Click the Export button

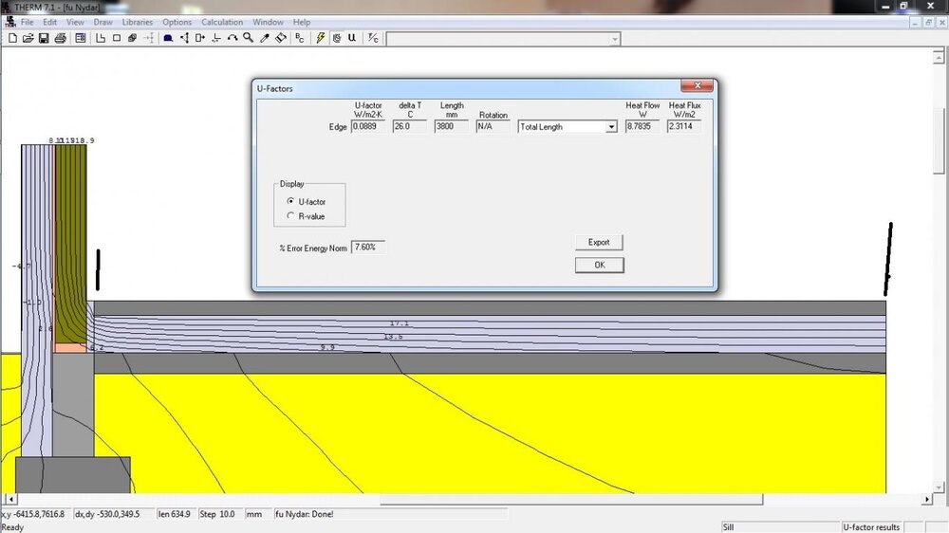coord(599,243)
